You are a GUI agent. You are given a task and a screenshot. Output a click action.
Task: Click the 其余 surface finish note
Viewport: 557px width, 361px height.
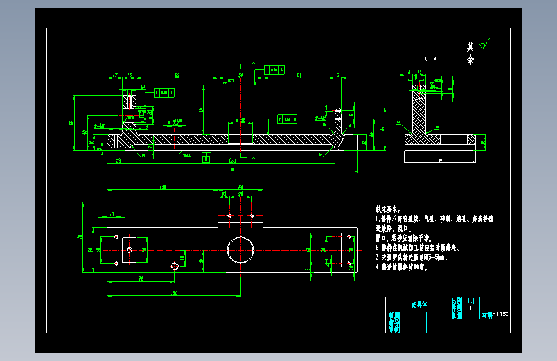click(470, 53)
